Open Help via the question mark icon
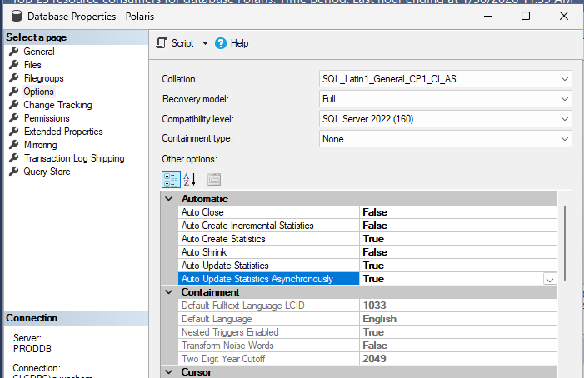This screenshot has width=584, height=378. [220, 43]
